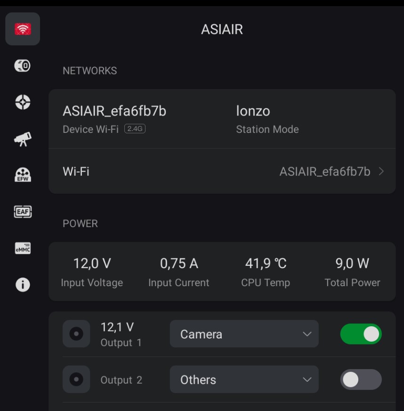This screenshot has width=404, height=411.
Task: Open the main camera settings icon
Action: [x=23, y=66]
